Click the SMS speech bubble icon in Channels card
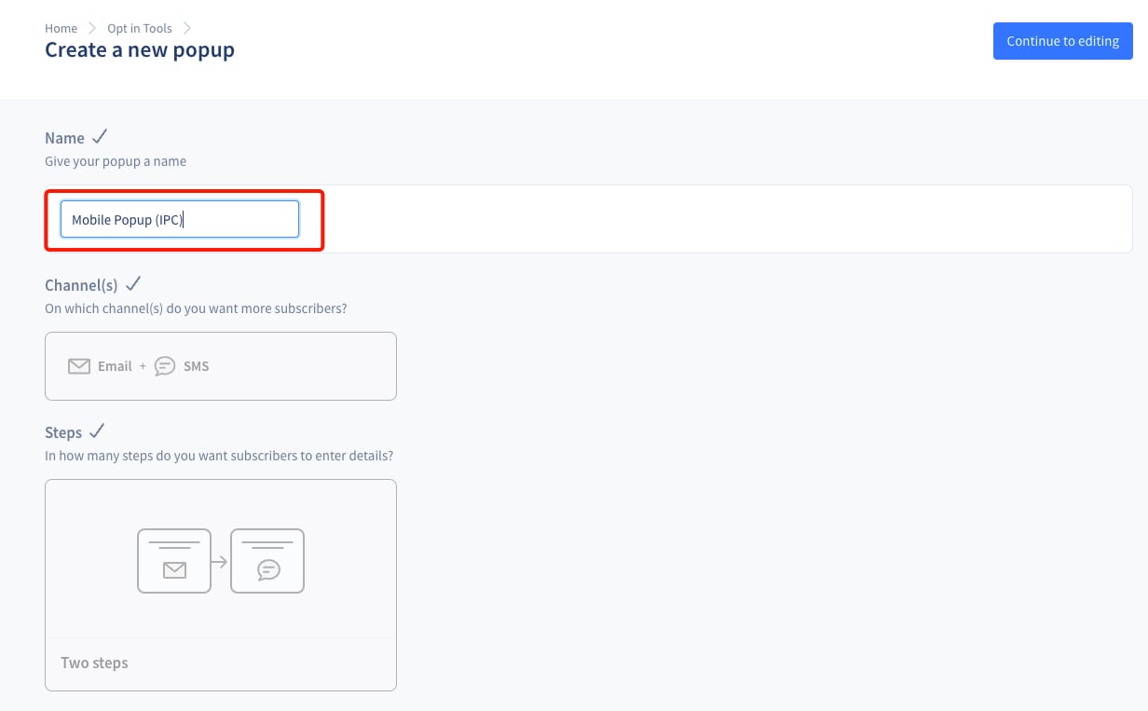This screenshot has width=1148, height=711. tap(165, 366)
